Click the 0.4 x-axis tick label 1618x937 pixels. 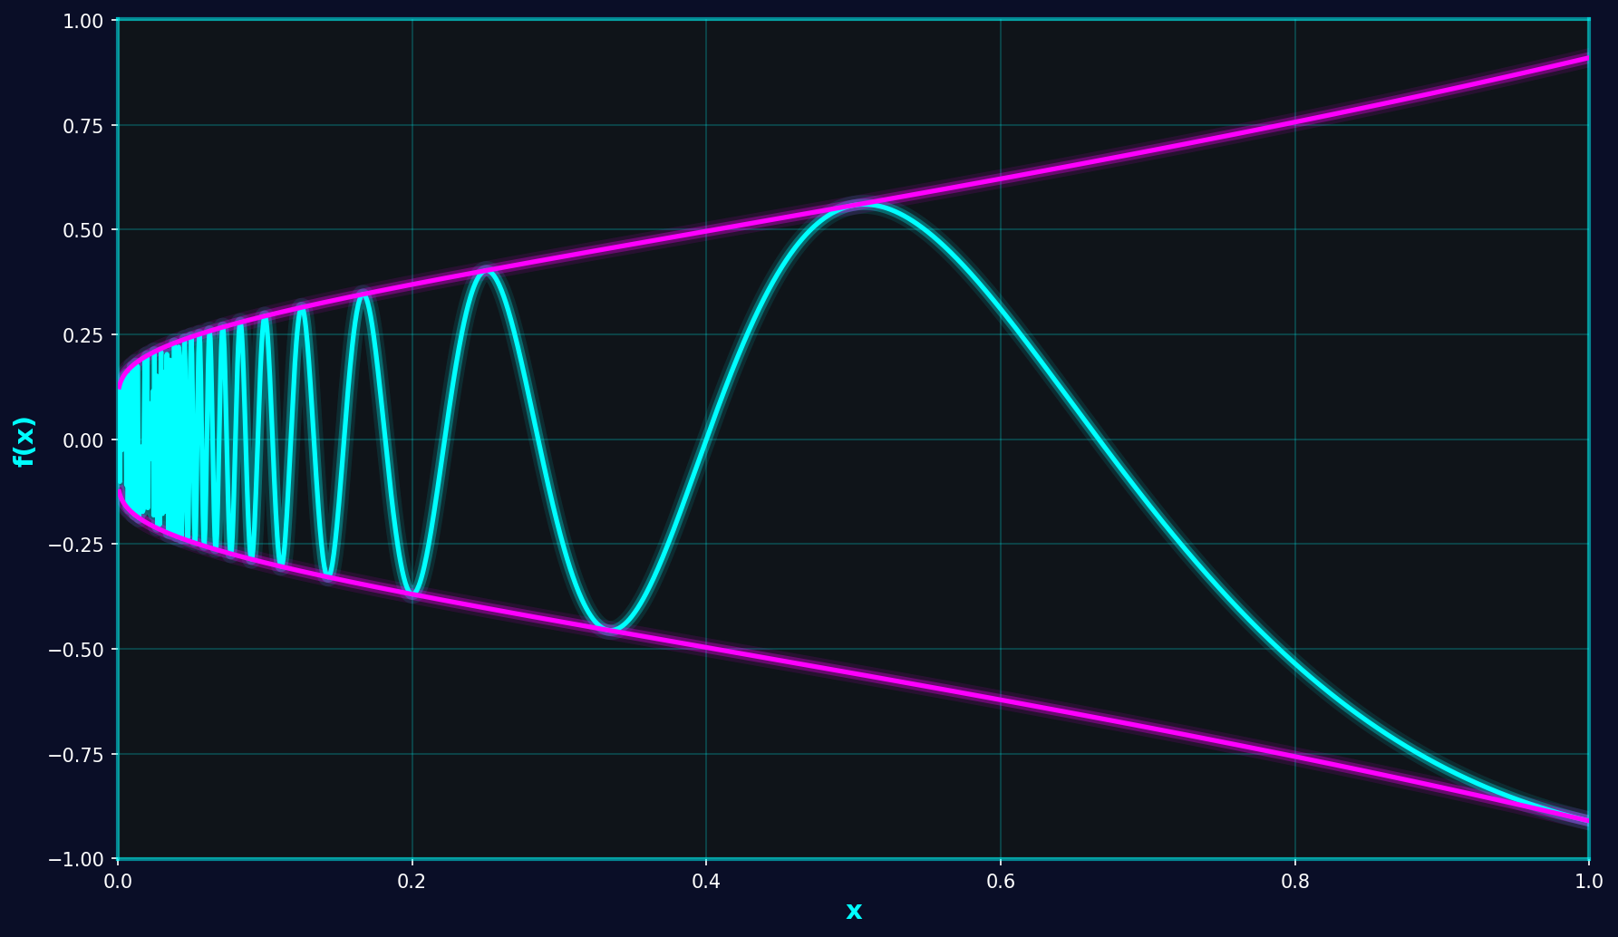(x=706, y=882)
